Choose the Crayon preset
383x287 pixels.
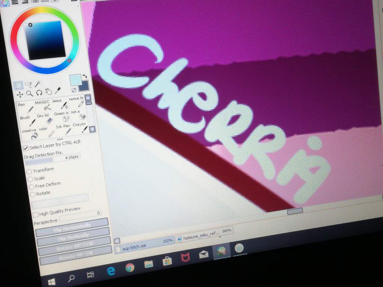click(x=80, y=127)
